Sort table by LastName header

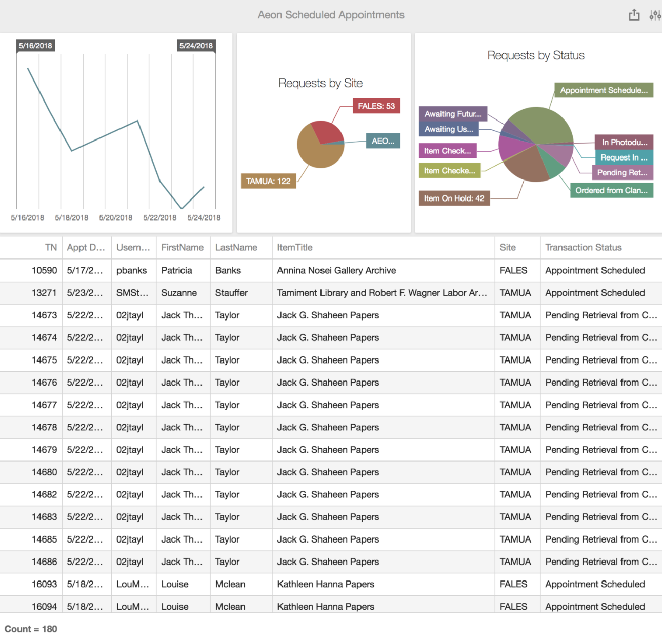[236, 247]
